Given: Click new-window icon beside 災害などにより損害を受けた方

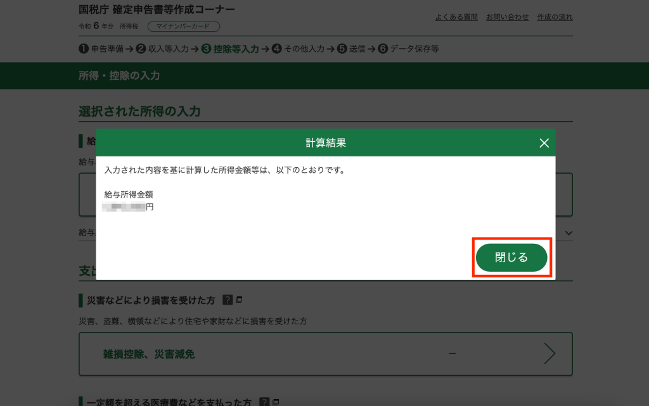Looking at the screenshot, I should click(240, 300).
